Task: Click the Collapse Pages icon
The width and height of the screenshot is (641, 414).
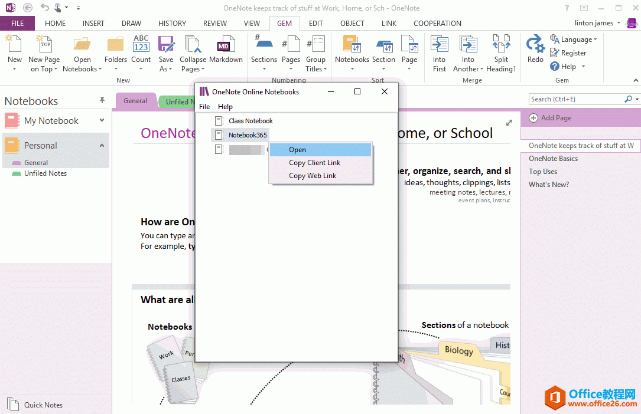Action: (x=193, y=47)
